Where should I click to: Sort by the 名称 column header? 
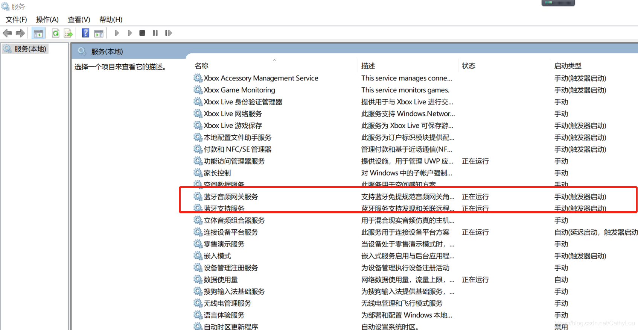coord(201,66)
